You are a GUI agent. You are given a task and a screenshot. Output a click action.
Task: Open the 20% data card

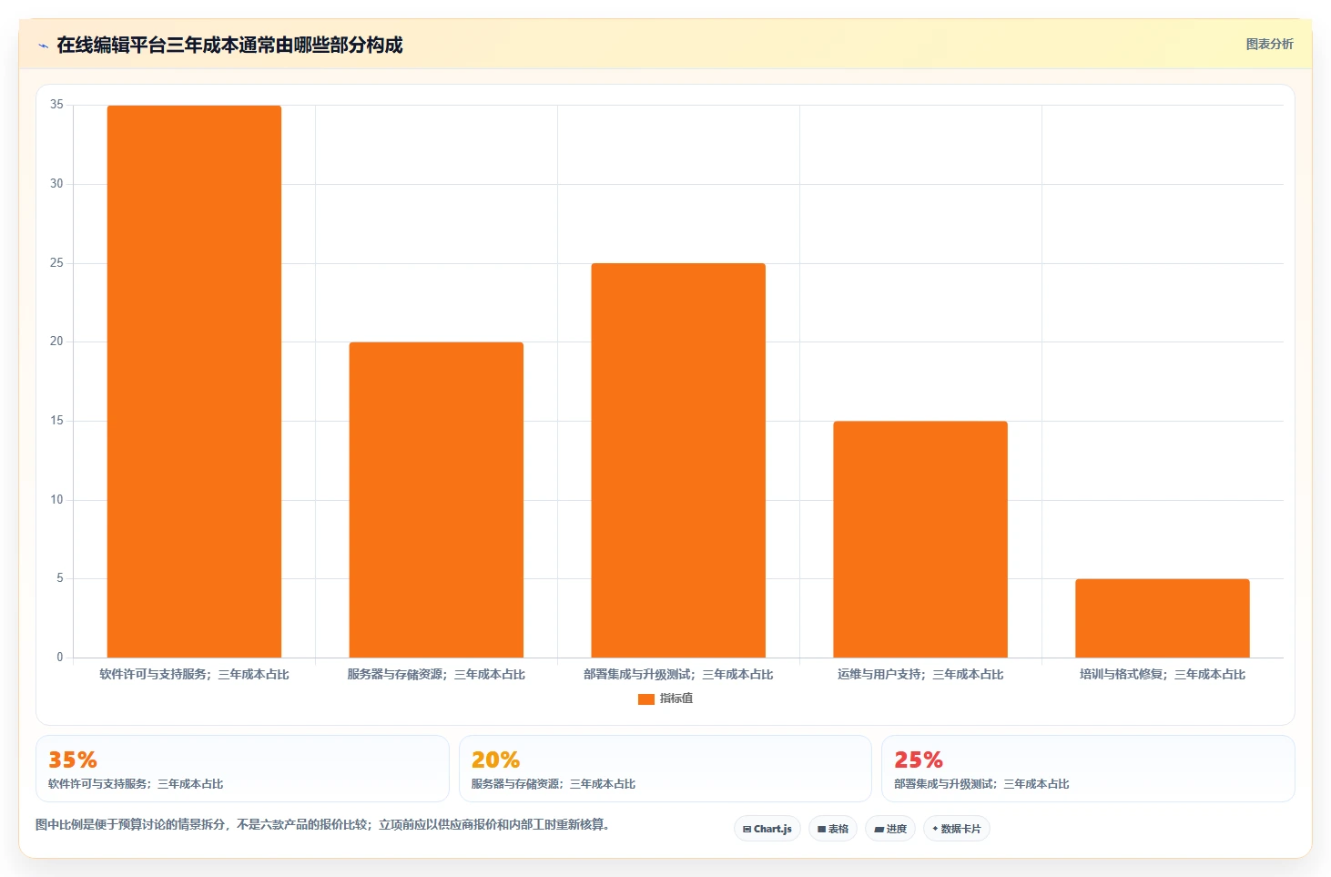(x=665, y=769)
